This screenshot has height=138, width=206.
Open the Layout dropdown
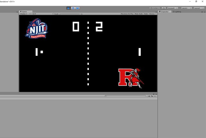(199, 8)
